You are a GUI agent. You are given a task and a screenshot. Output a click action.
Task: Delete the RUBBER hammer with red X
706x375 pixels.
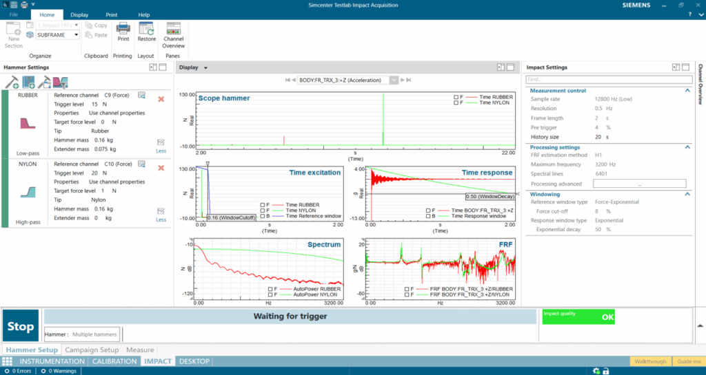161,99
